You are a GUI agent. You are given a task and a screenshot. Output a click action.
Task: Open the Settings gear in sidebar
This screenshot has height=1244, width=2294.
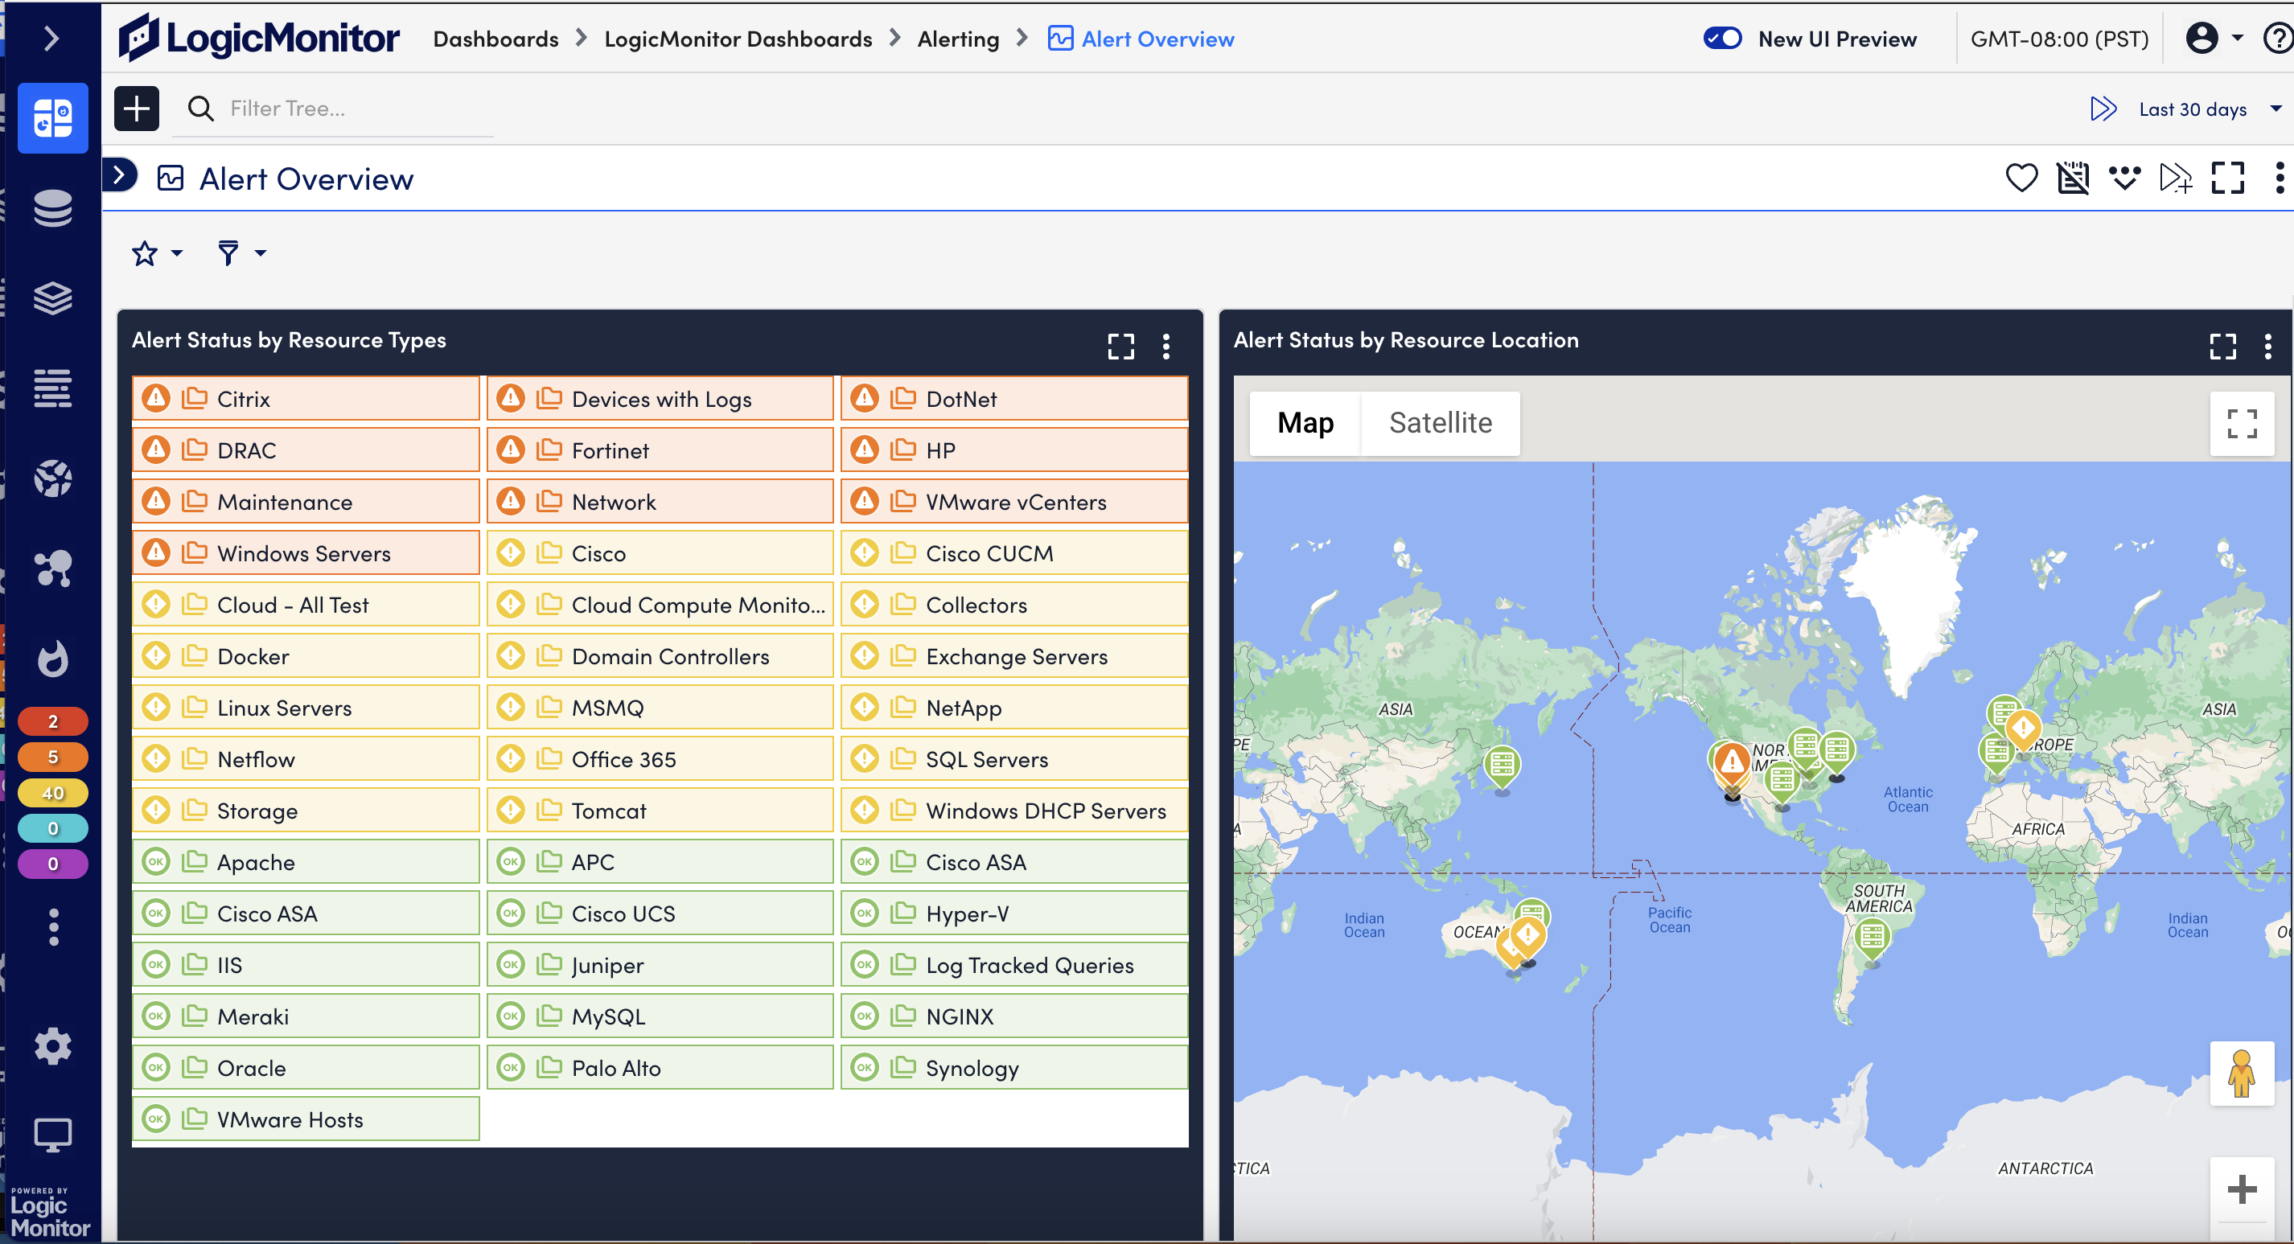point(52,1045)
